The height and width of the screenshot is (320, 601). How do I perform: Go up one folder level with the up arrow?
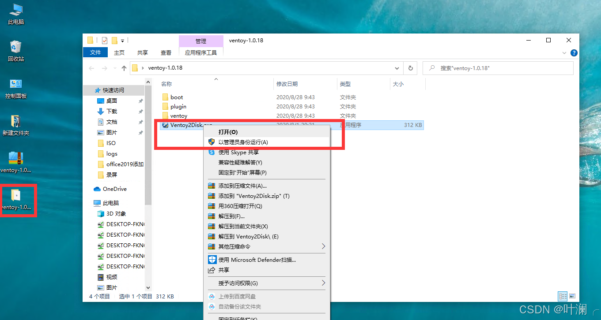click(x=124, y=68)
